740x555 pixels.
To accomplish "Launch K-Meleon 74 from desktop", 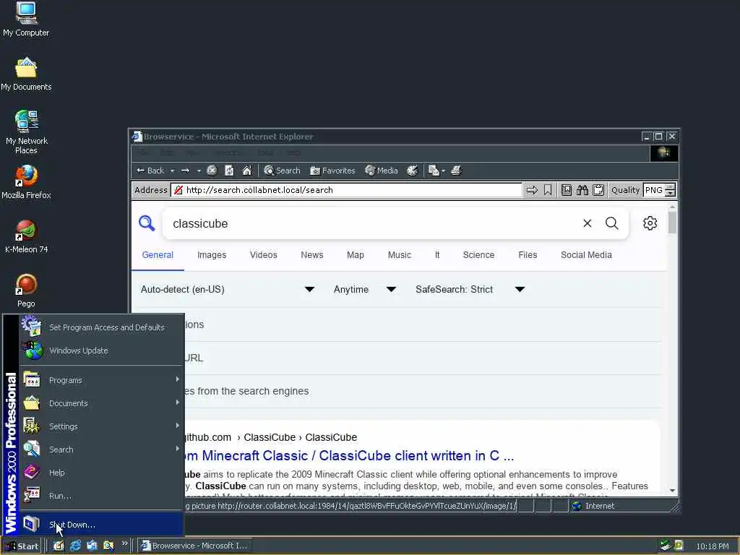I will [x=26, y=236].
